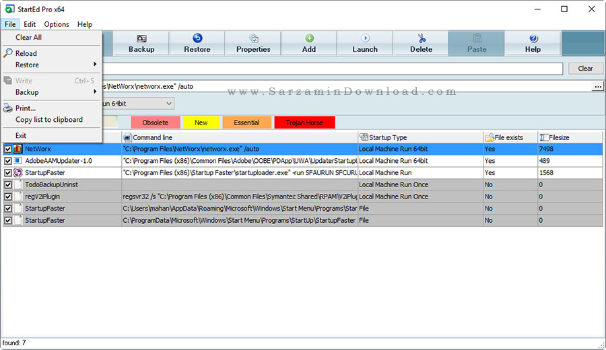Click the browse ellipsis button

597,86
